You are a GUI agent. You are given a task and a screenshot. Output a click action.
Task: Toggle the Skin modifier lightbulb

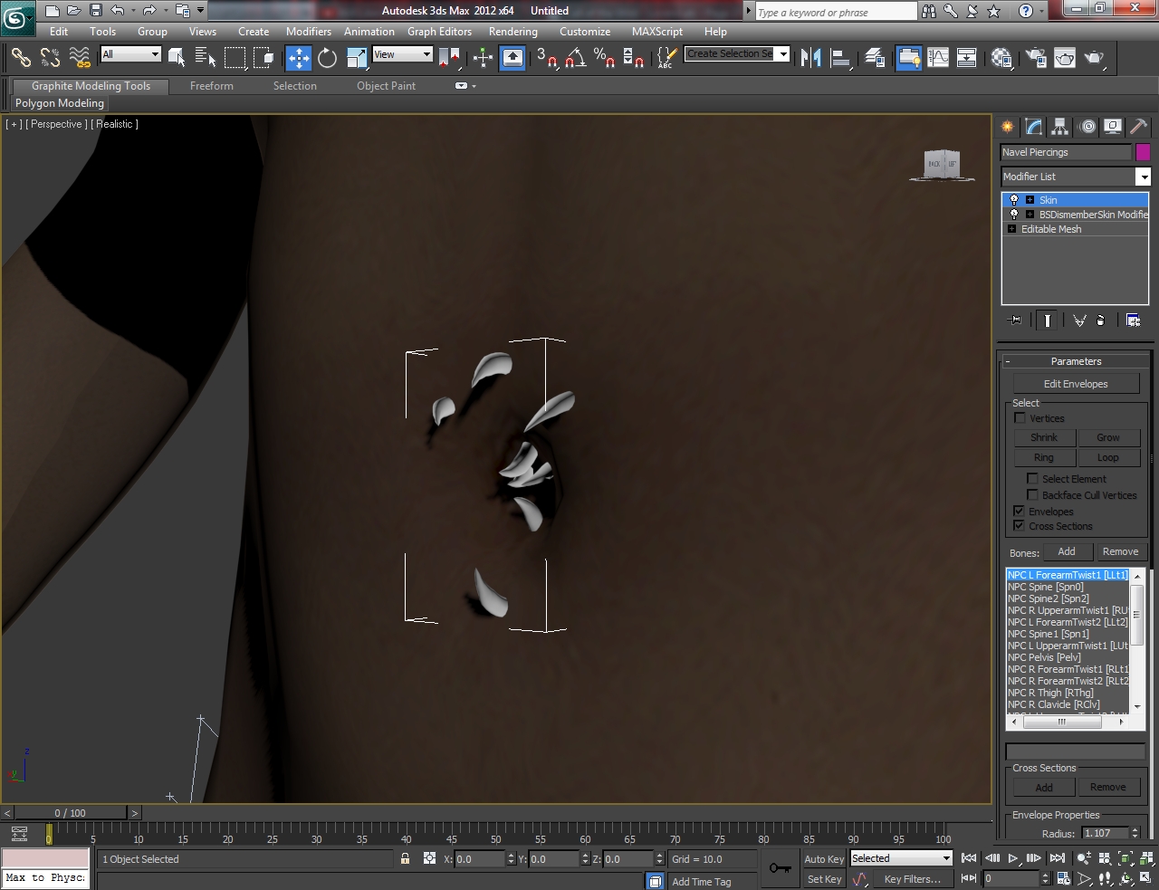coord(1014,200)
